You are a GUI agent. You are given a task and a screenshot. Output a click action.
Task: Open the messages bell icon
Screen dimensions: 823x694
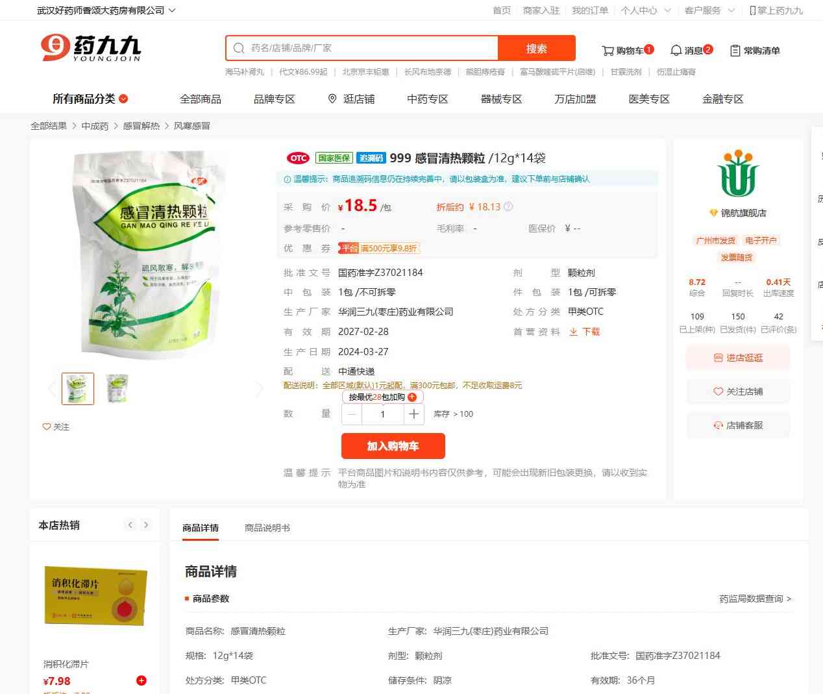tap(676, 50)
